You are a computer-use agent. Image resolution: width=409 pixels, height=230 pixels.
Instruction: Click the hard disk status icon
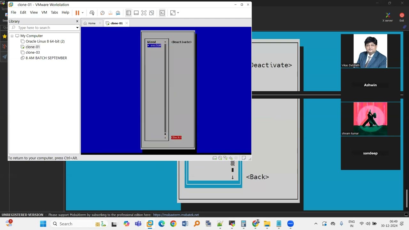tap(215, 158)
